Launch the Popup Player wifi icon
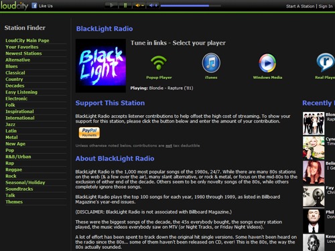 159,63
